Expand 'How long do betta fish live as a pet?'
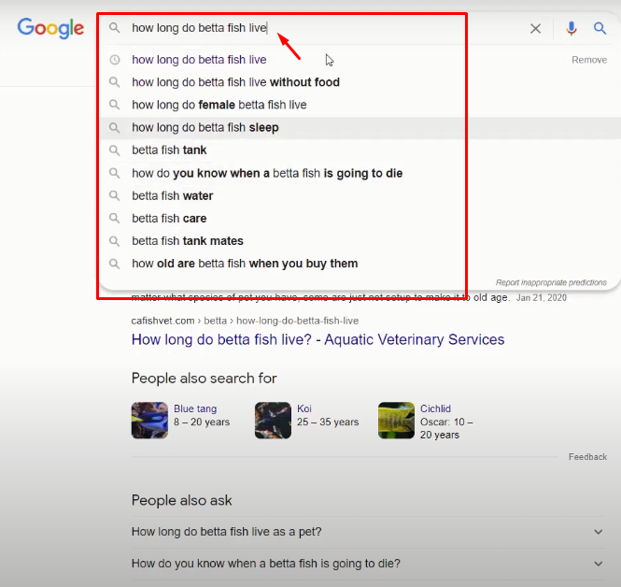This screenshot has width=621, height=587. point(369,532)
